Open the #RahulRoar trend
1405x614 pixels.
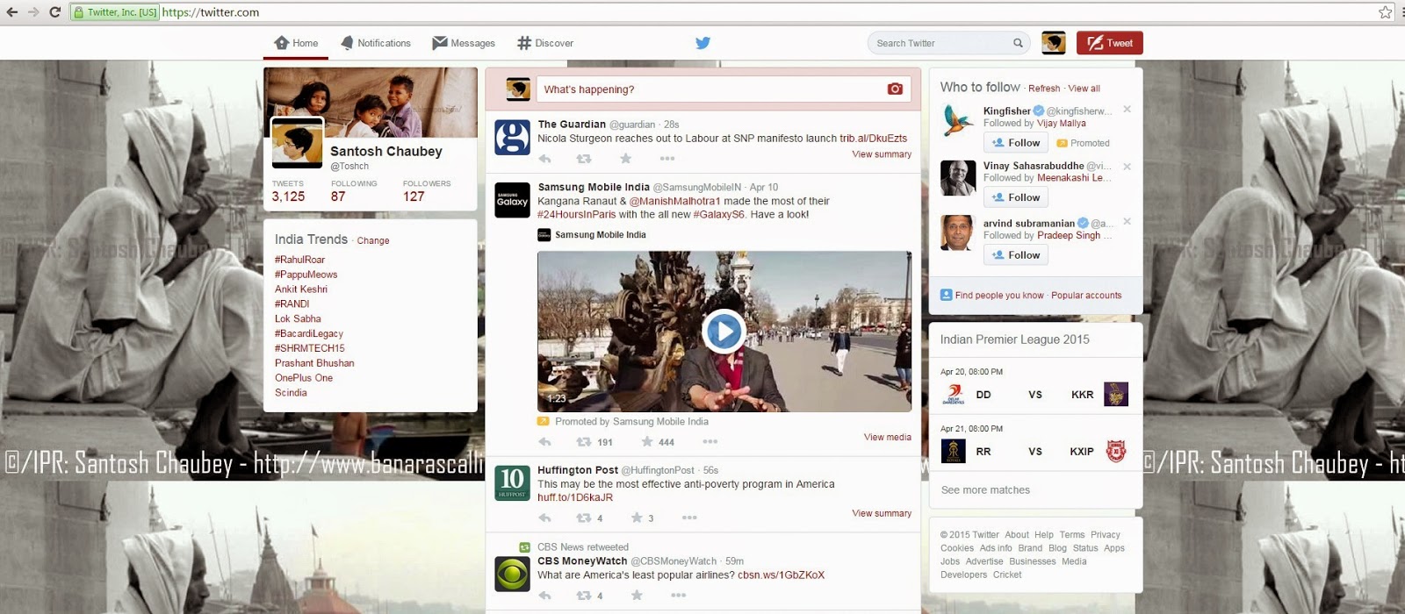pyautogui.click(x=299, y=260)
